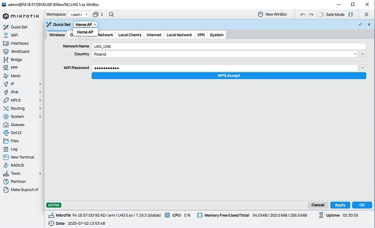Click the pin icon of Quick Set panel
The width and height of the screenshot is (375, 228).
pyautogui.click(x=360, y=24)
